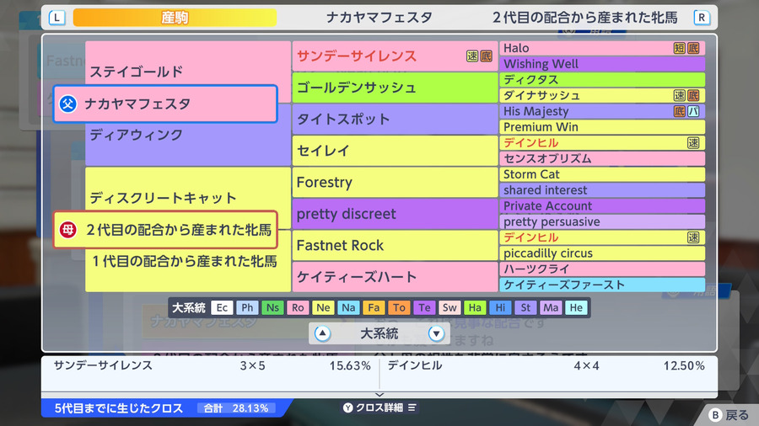Screen dimensions: 759x426
Task: Click the サンデーサイレンス 3×5 cross entry
Action: (212, 365)
